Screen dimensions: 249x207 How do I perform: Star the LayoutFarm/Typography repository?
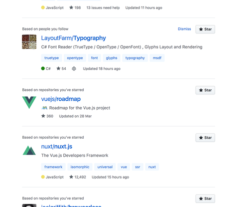[205, 29]
